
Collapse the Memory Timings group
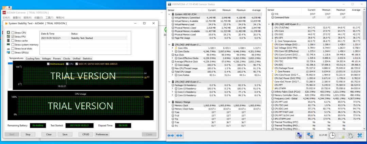pos(169,102)
